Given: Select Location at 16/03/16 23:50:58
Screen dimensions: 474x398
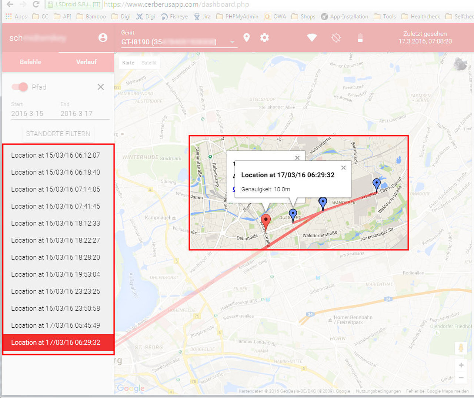Looking at the screenshot, I should 58,308.
